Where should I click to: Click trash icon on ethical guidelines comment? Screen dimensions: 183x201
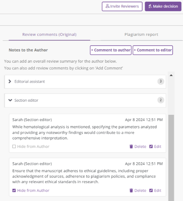coord(131,191)
